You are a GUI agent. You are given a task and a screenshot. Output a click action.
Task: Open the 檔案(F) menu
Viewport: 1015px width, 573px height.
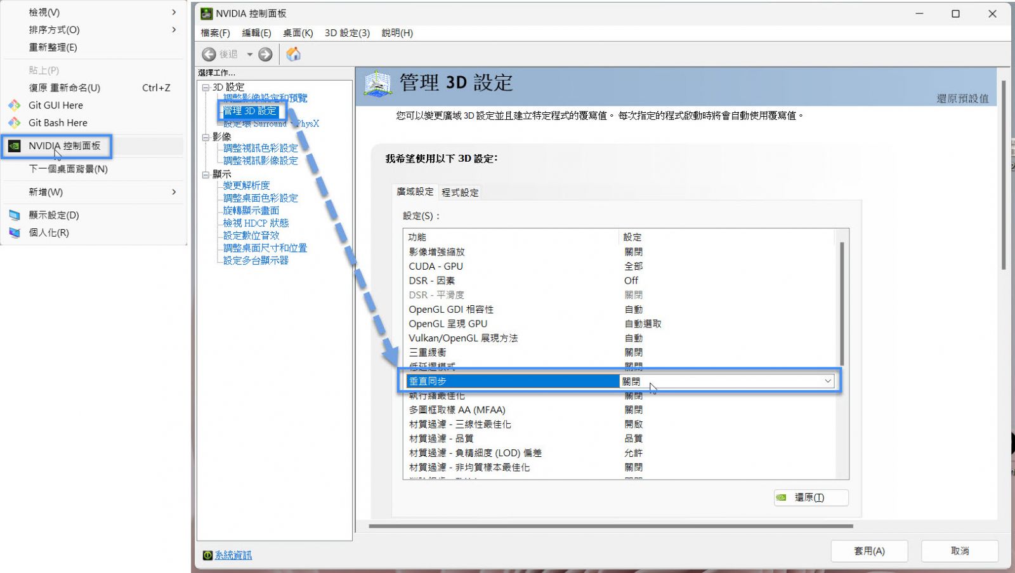[215, 33]
